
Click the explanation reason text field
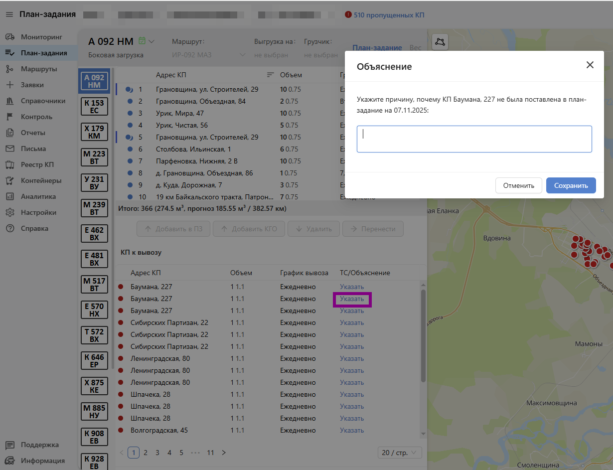pos(474,139)
